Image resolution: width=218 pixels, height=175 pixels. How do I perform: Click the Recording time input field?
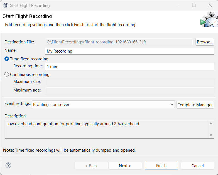pyautogui.click(x=129, y=67)
